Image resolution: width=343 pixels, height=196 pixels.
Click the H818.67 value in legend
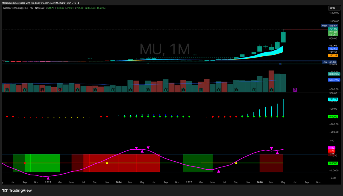click(x=60, y=8)
